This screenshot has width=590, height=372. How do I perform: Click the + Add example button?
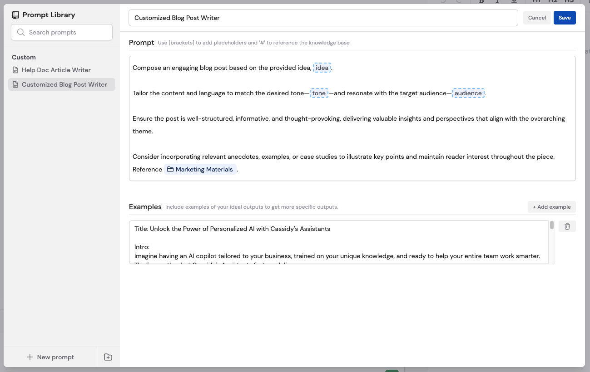pos(551,207)
